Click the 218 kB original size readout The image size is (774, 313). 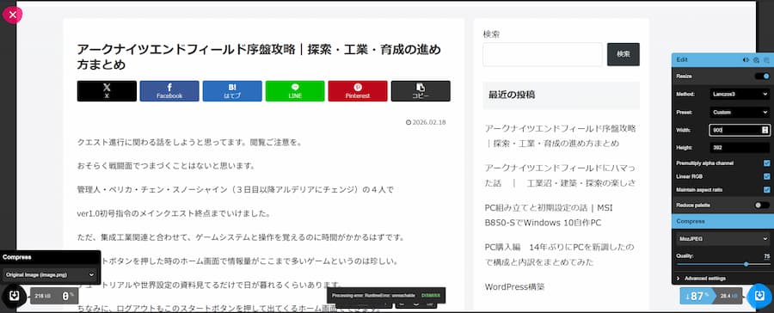pos(42,296)
